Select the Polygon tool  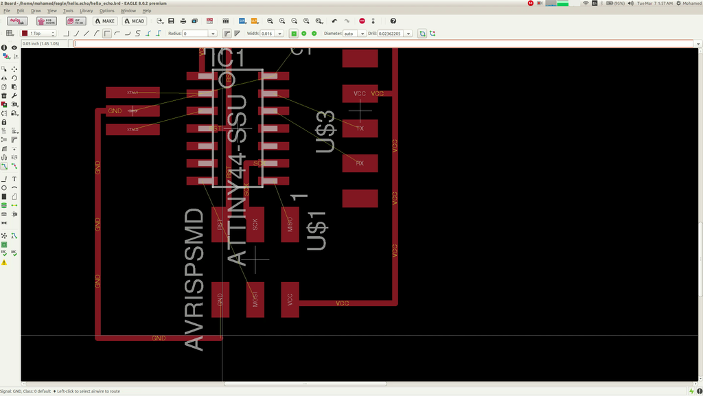[14, 196]
